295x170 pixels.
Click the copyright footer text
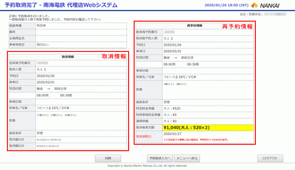147,166
